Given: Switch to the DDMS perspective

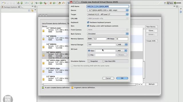Looking at the screenshot, I should [178, 3].
